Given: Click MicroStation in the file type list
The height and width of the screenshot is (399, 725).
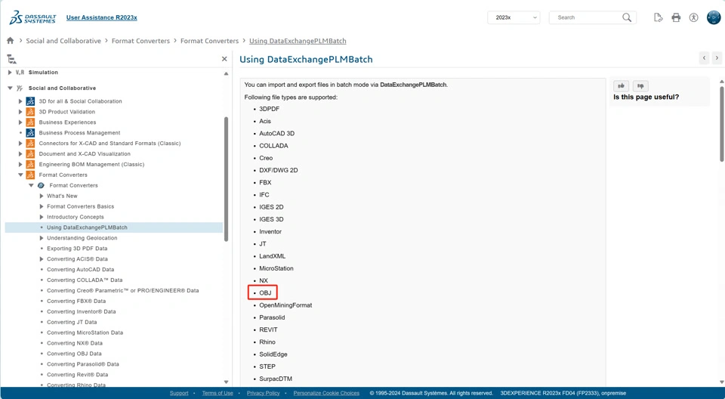Looking at the screenshot, I should coord(276,268).
